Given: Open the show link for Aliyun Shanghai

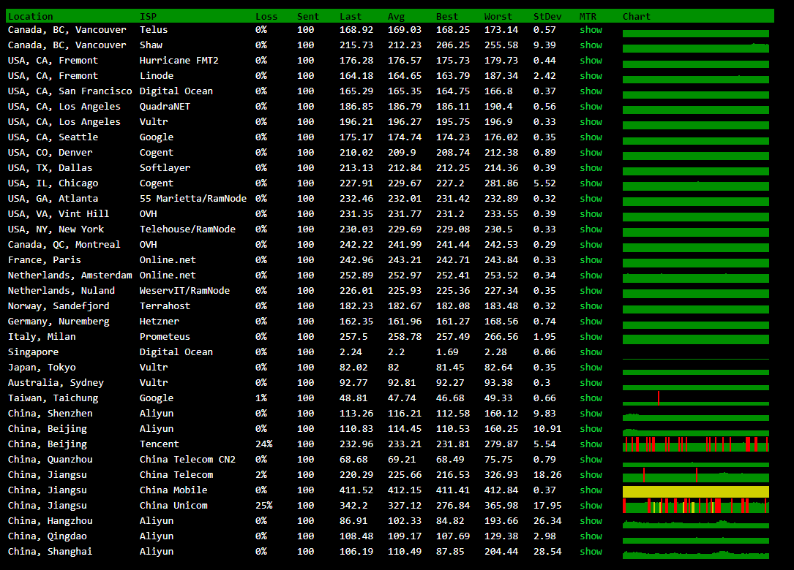Looking at the screenshot, I should coord(591,551).
